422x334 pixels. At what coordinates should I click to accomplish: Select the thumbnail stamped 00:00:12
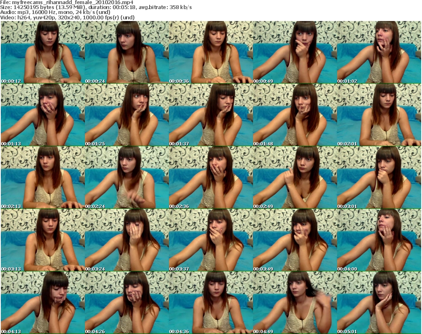[x=43, y=52]
